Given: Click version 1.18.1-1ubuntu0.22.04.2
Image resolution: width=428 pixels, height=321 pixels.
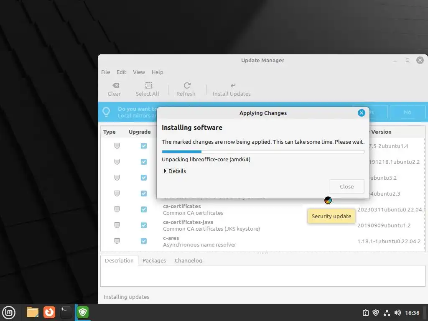Looking at the screenshot, I should (x=389, y=241).
